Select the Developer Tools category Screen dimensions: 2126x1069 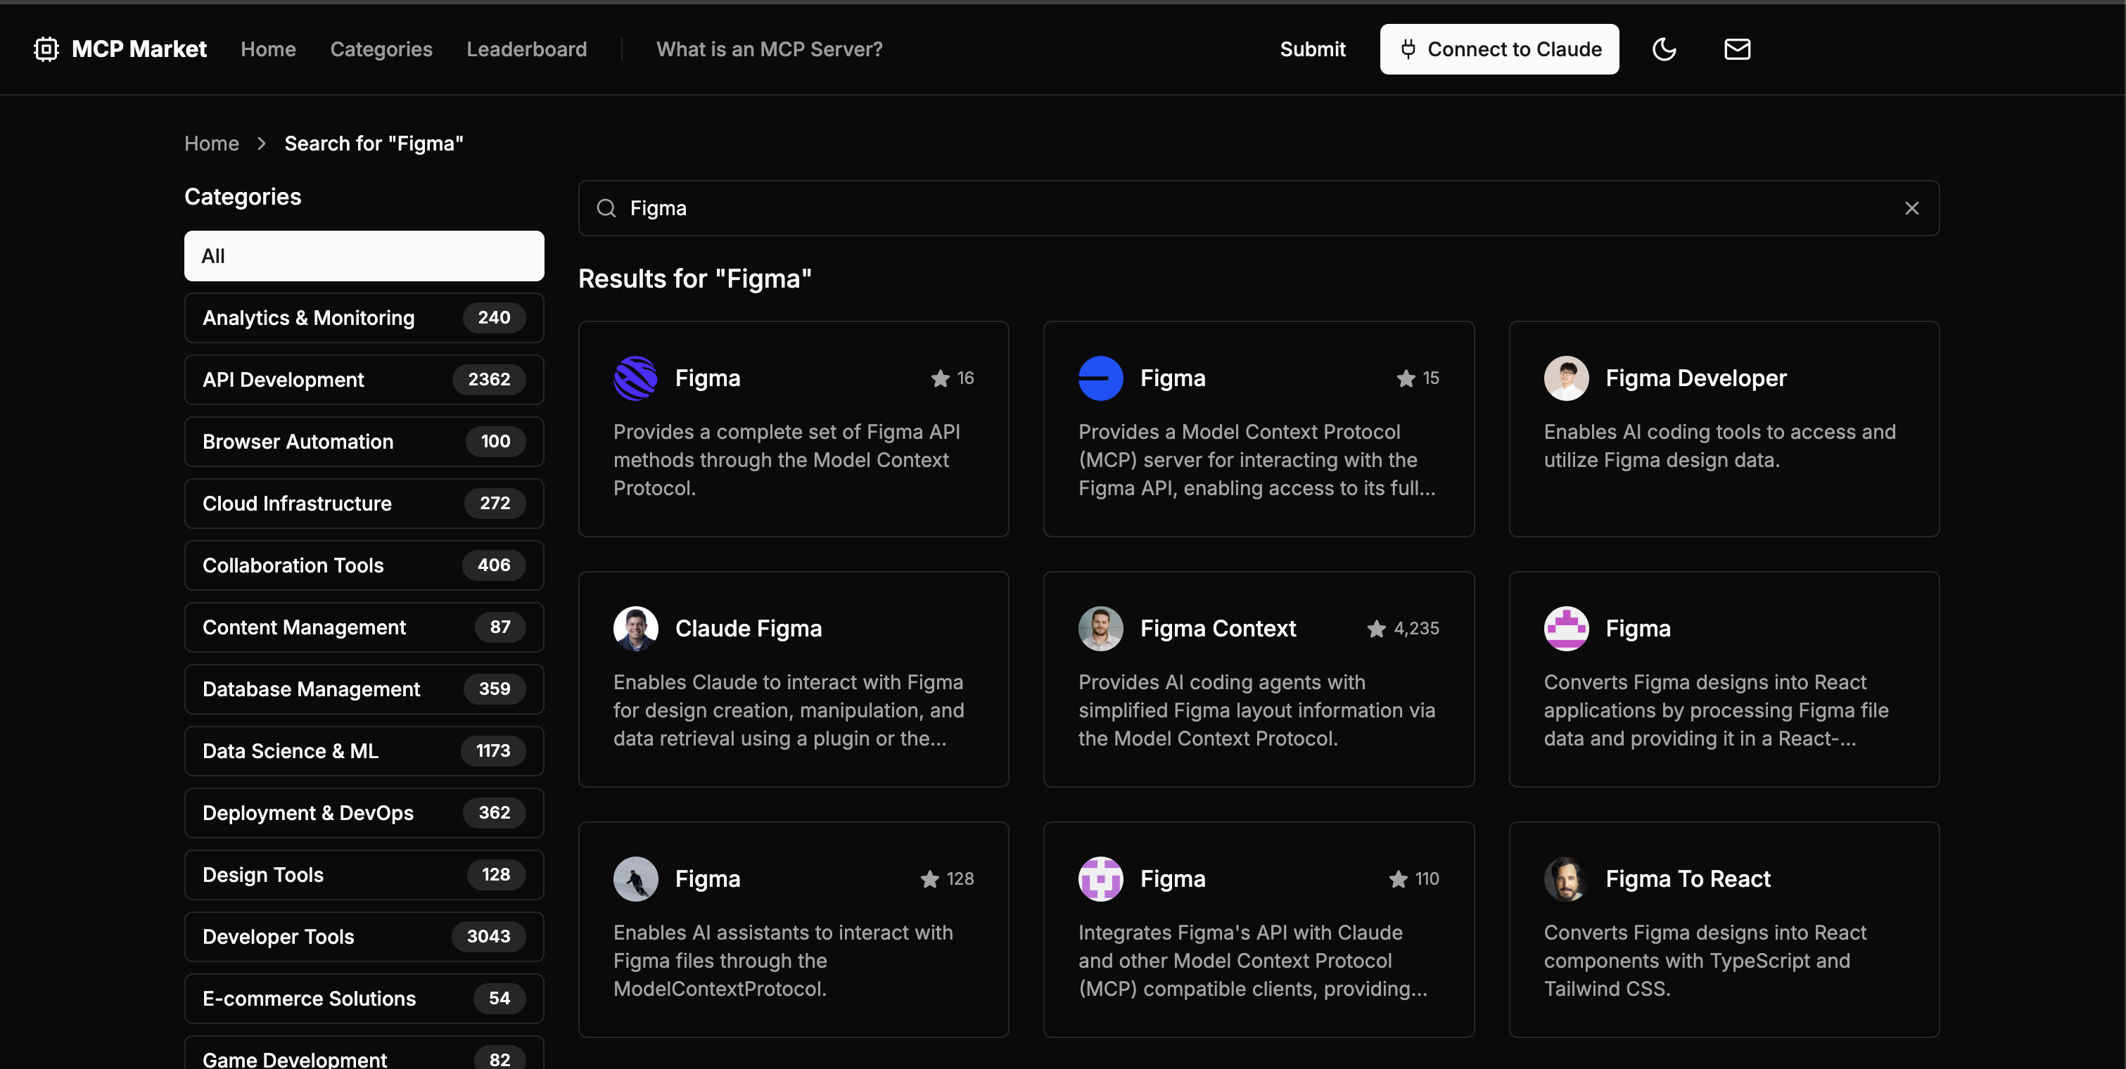pyautogui.click(x=364, y=936)
